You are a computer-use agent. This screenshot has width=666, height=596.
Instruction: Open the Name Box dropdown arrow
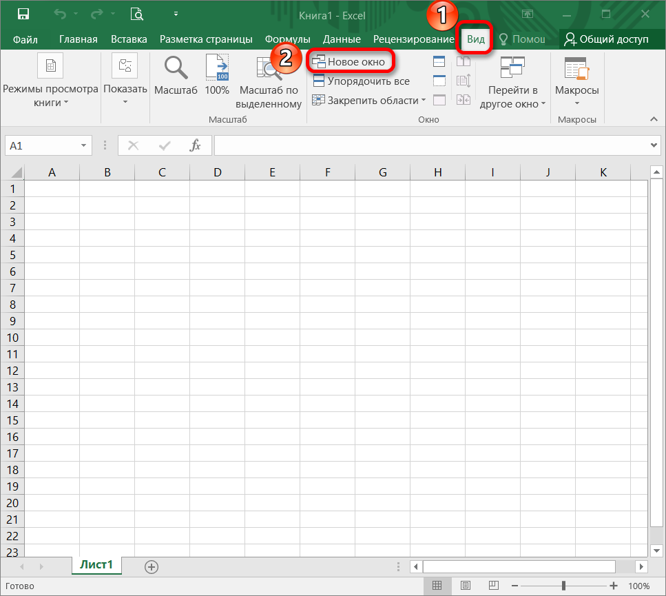click(x=84, y=145)
